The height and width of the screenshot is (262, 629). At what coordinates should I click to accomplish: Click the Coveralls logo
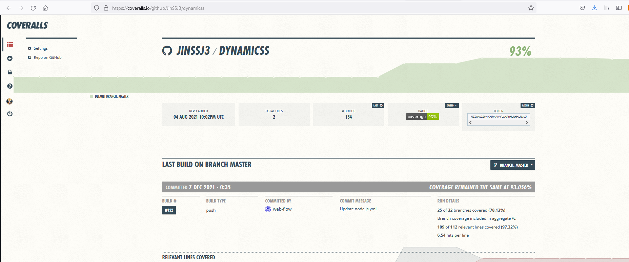[27, 25]
